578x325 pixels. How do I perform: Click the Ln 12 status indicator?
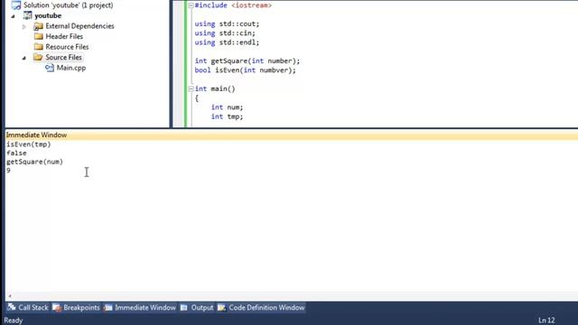point(546,320)
